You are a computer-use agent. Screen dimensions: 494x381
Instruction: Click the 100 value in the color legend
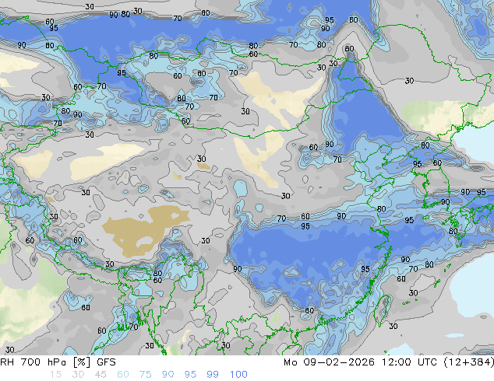pos(238,375)
